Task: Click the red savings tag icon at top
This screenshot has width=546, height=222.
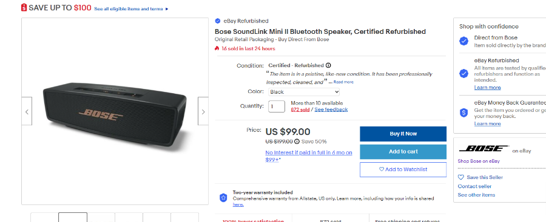Action: pos(24,7)
